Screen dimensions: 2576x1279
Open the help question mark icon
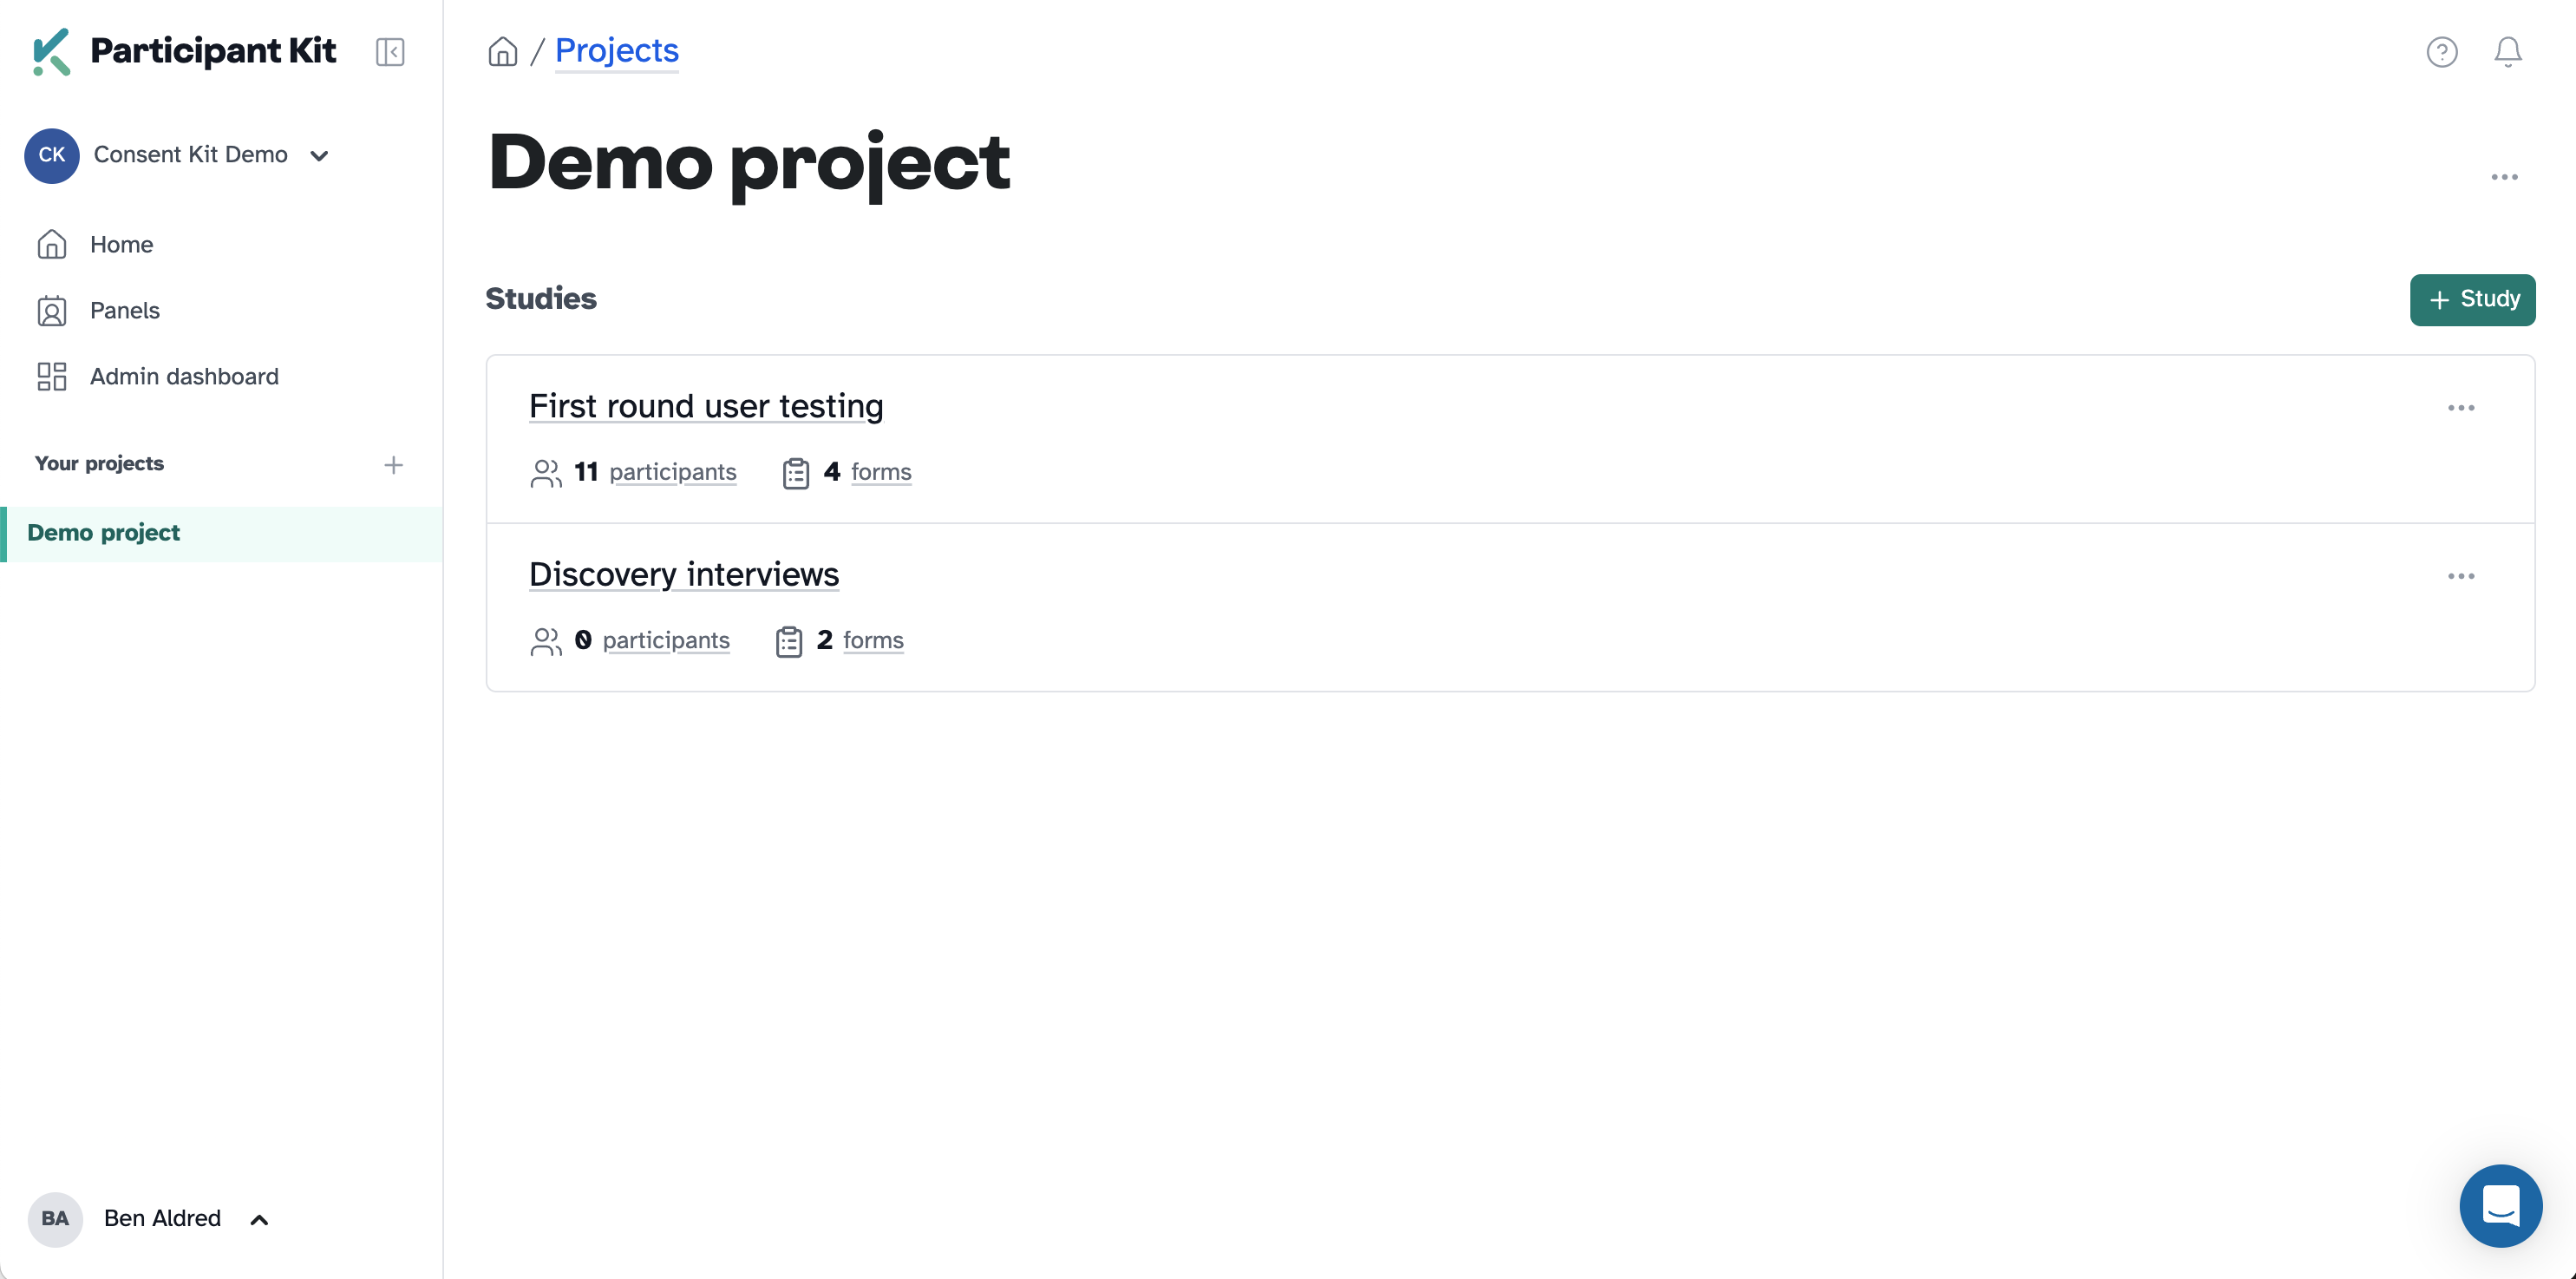(2441, 51)
